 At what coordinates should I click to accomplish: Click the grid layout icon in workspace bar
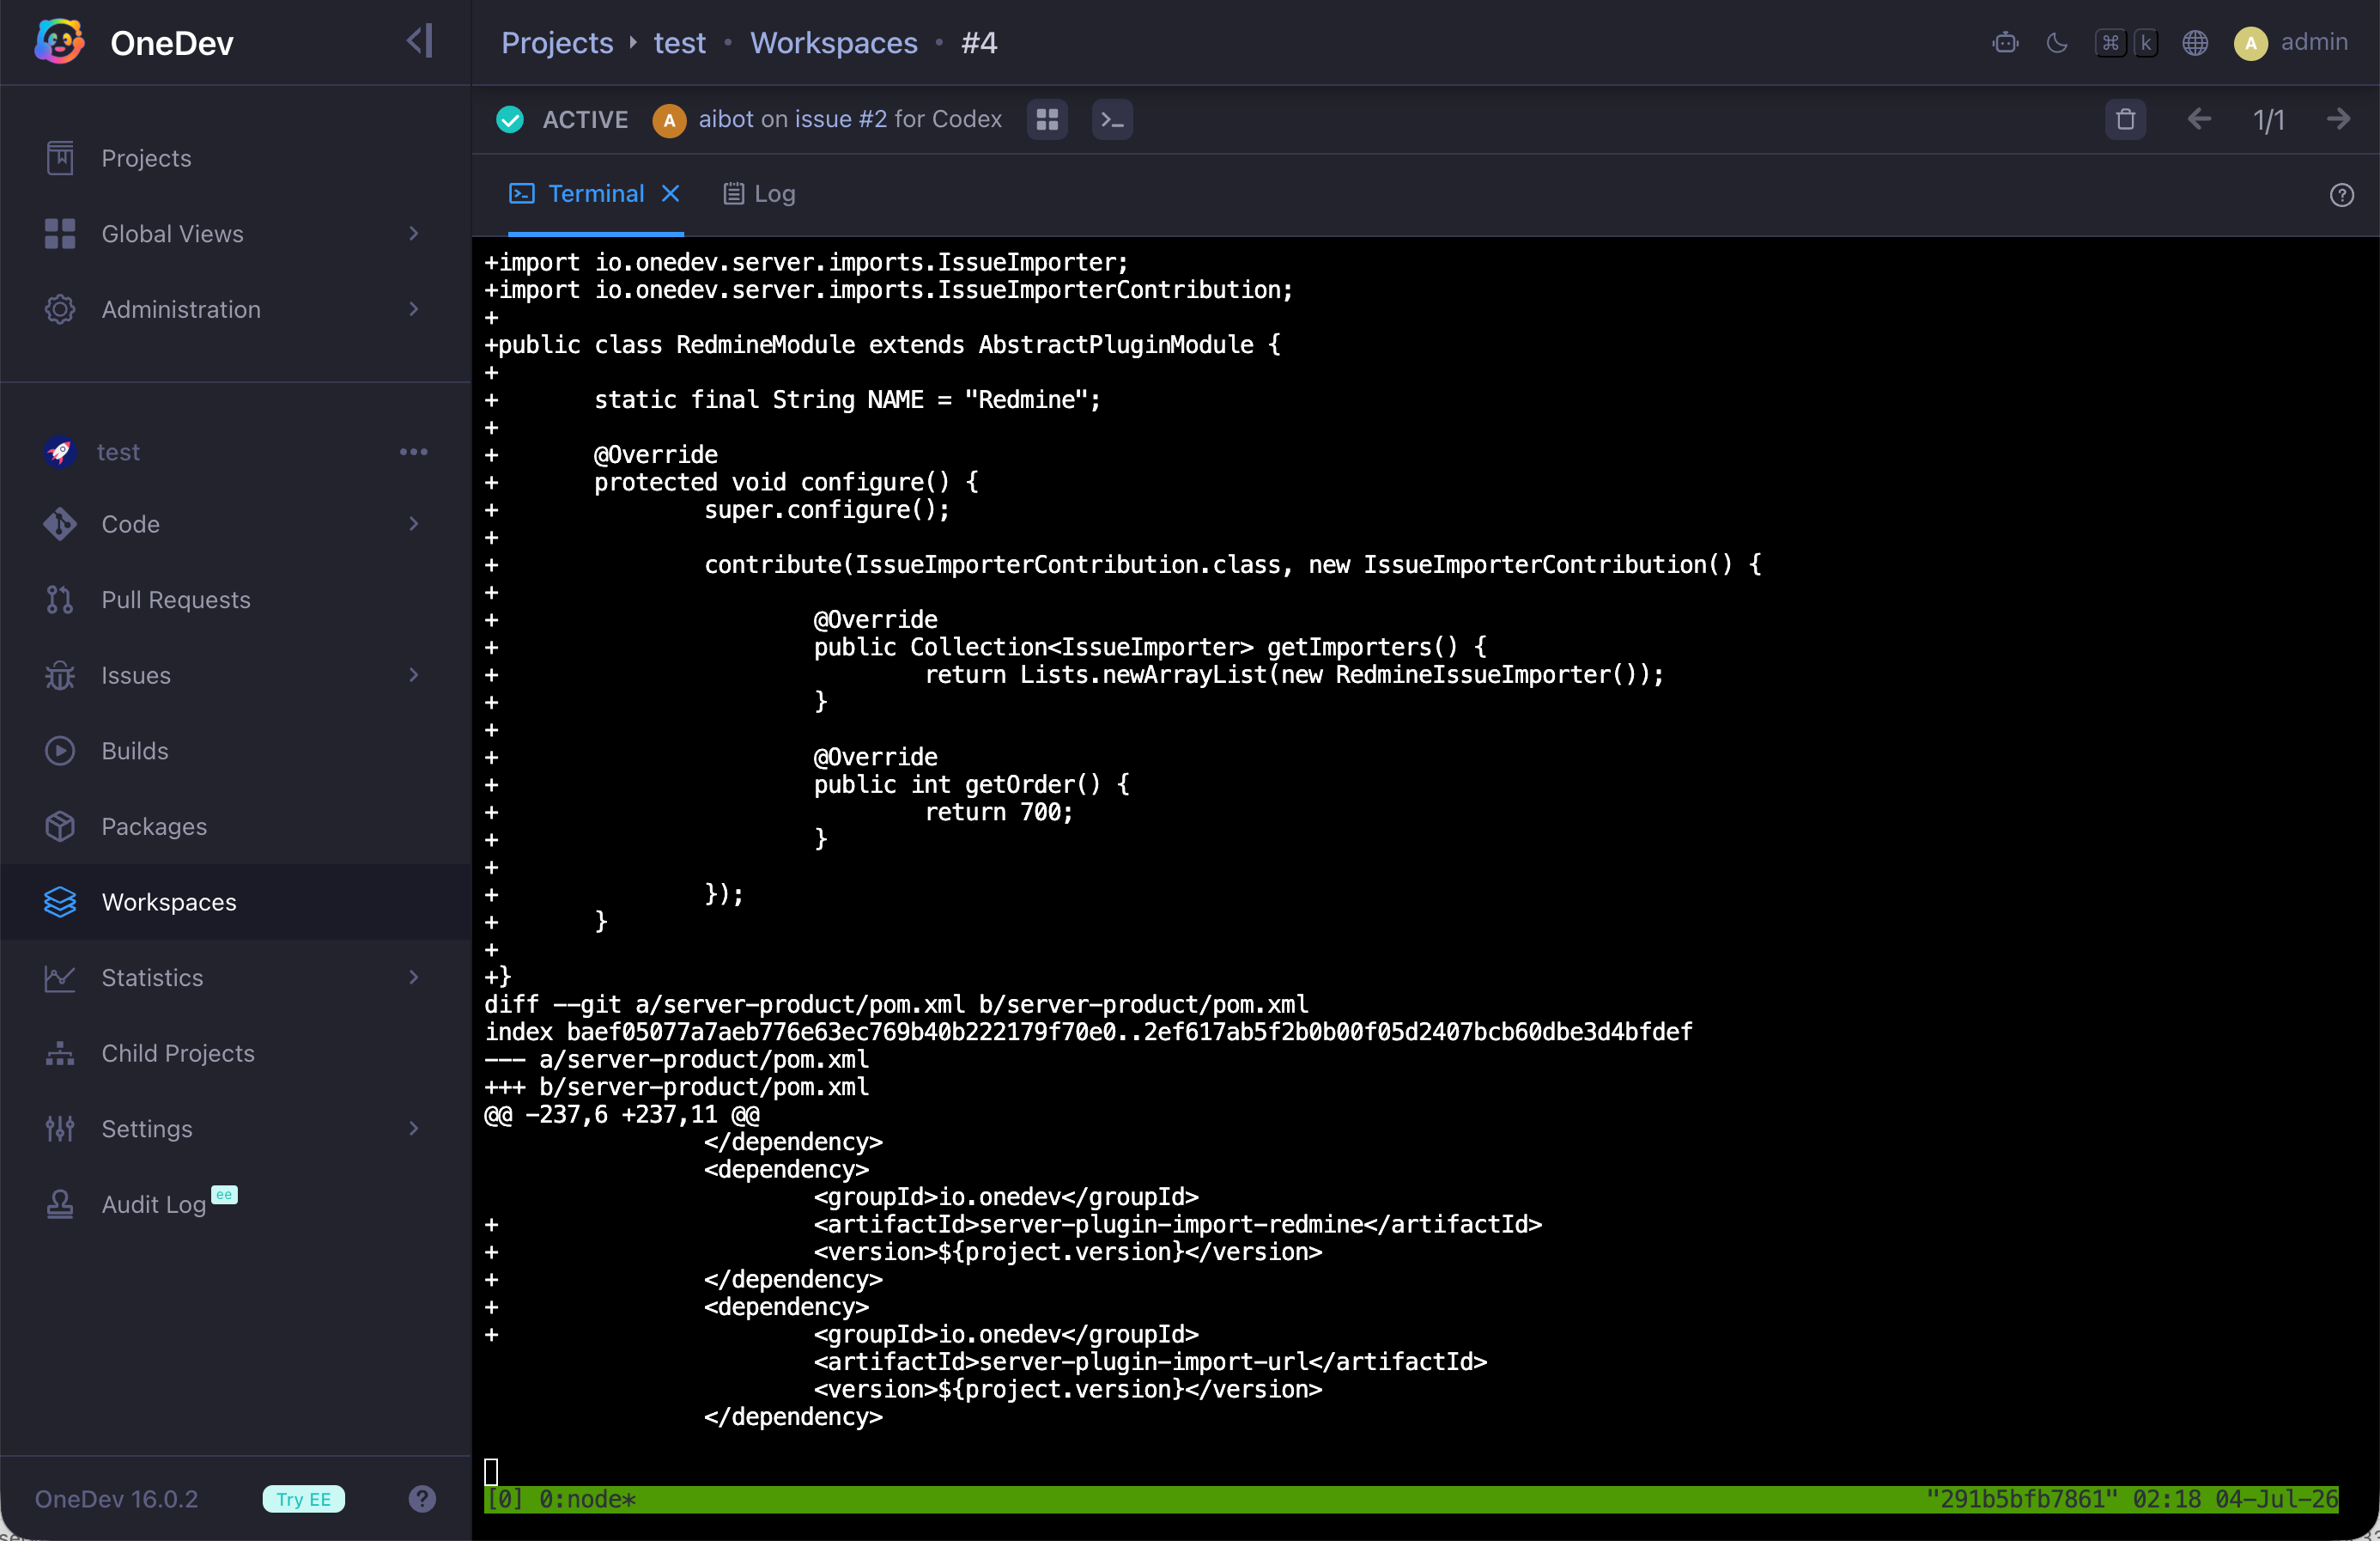tap(1047, 120)
